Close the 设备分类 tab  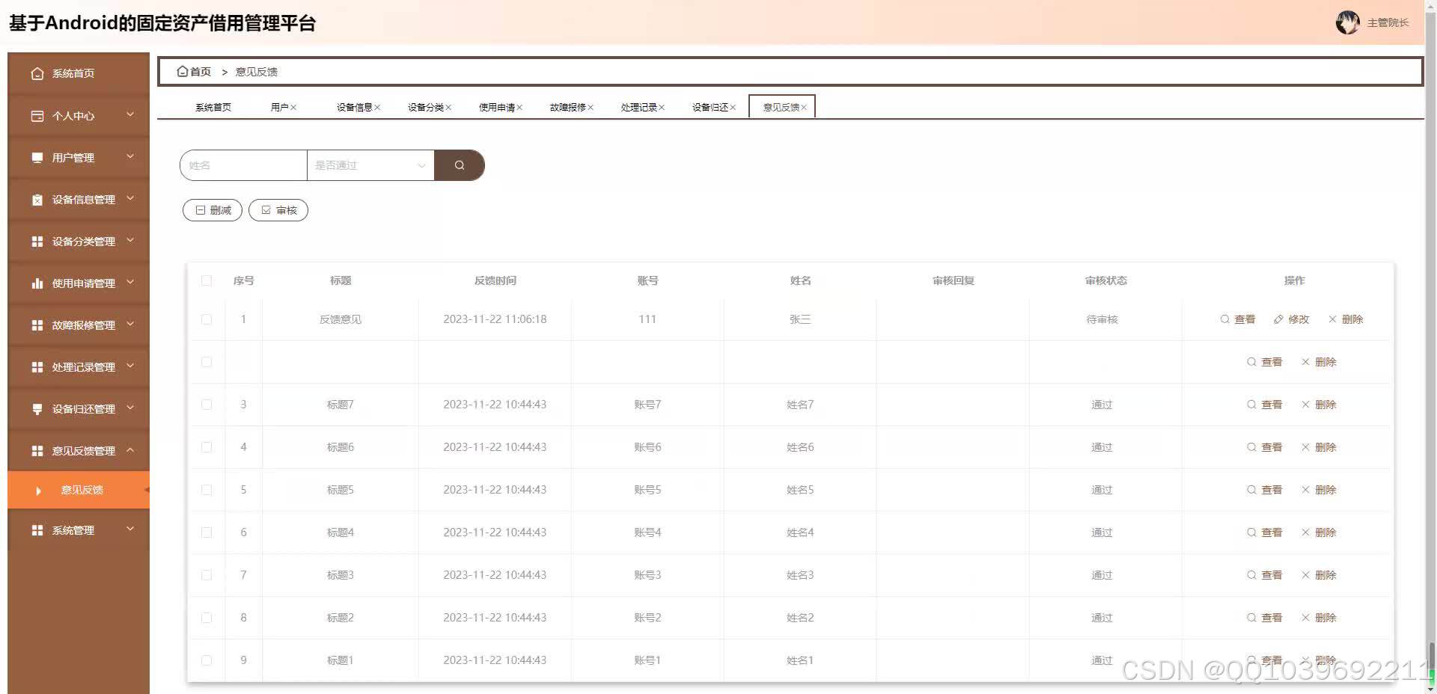pyautogui.click(x=448, y=108)
